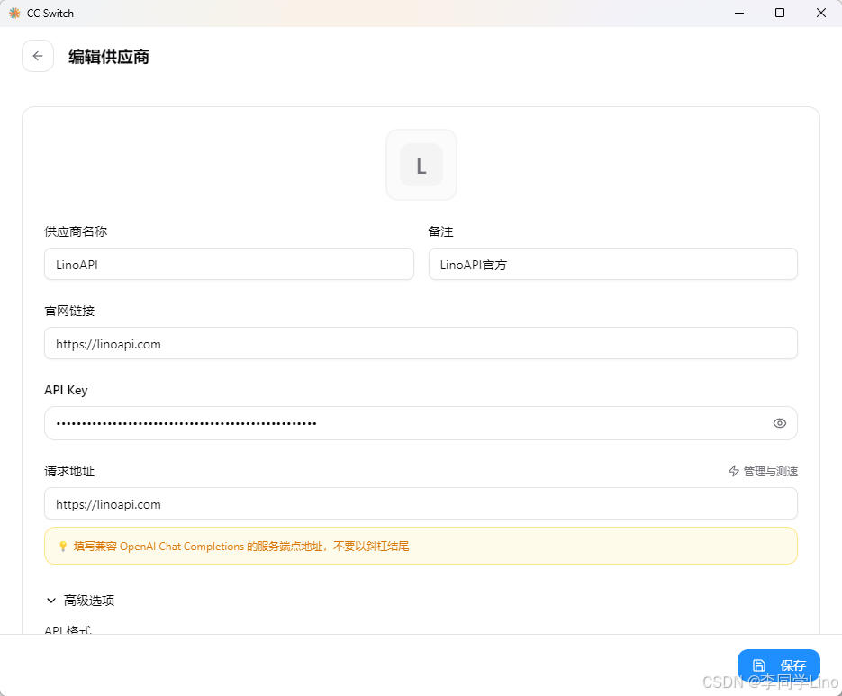
Task: Click the masked API Key field
Action: pyautogui.click(x=421, y=423)
